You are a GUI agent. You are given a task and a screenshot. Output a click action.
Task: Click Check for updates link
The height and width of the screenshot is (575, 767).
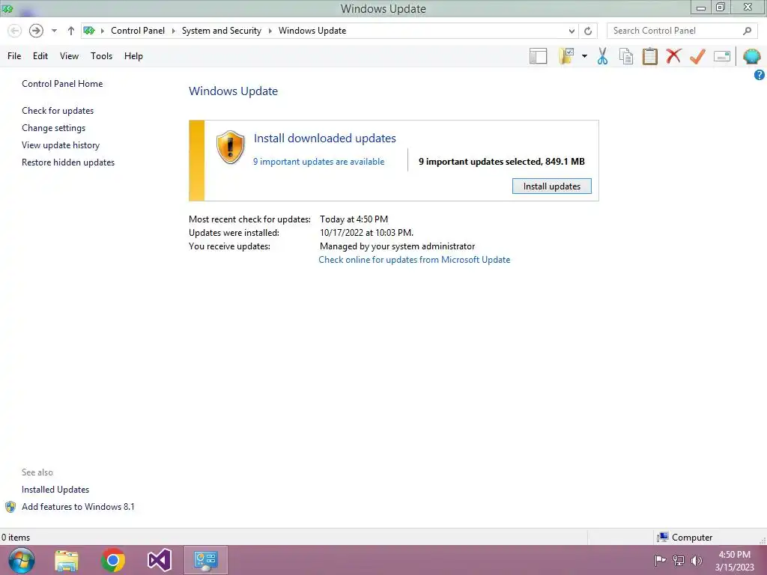coord(58,111)
